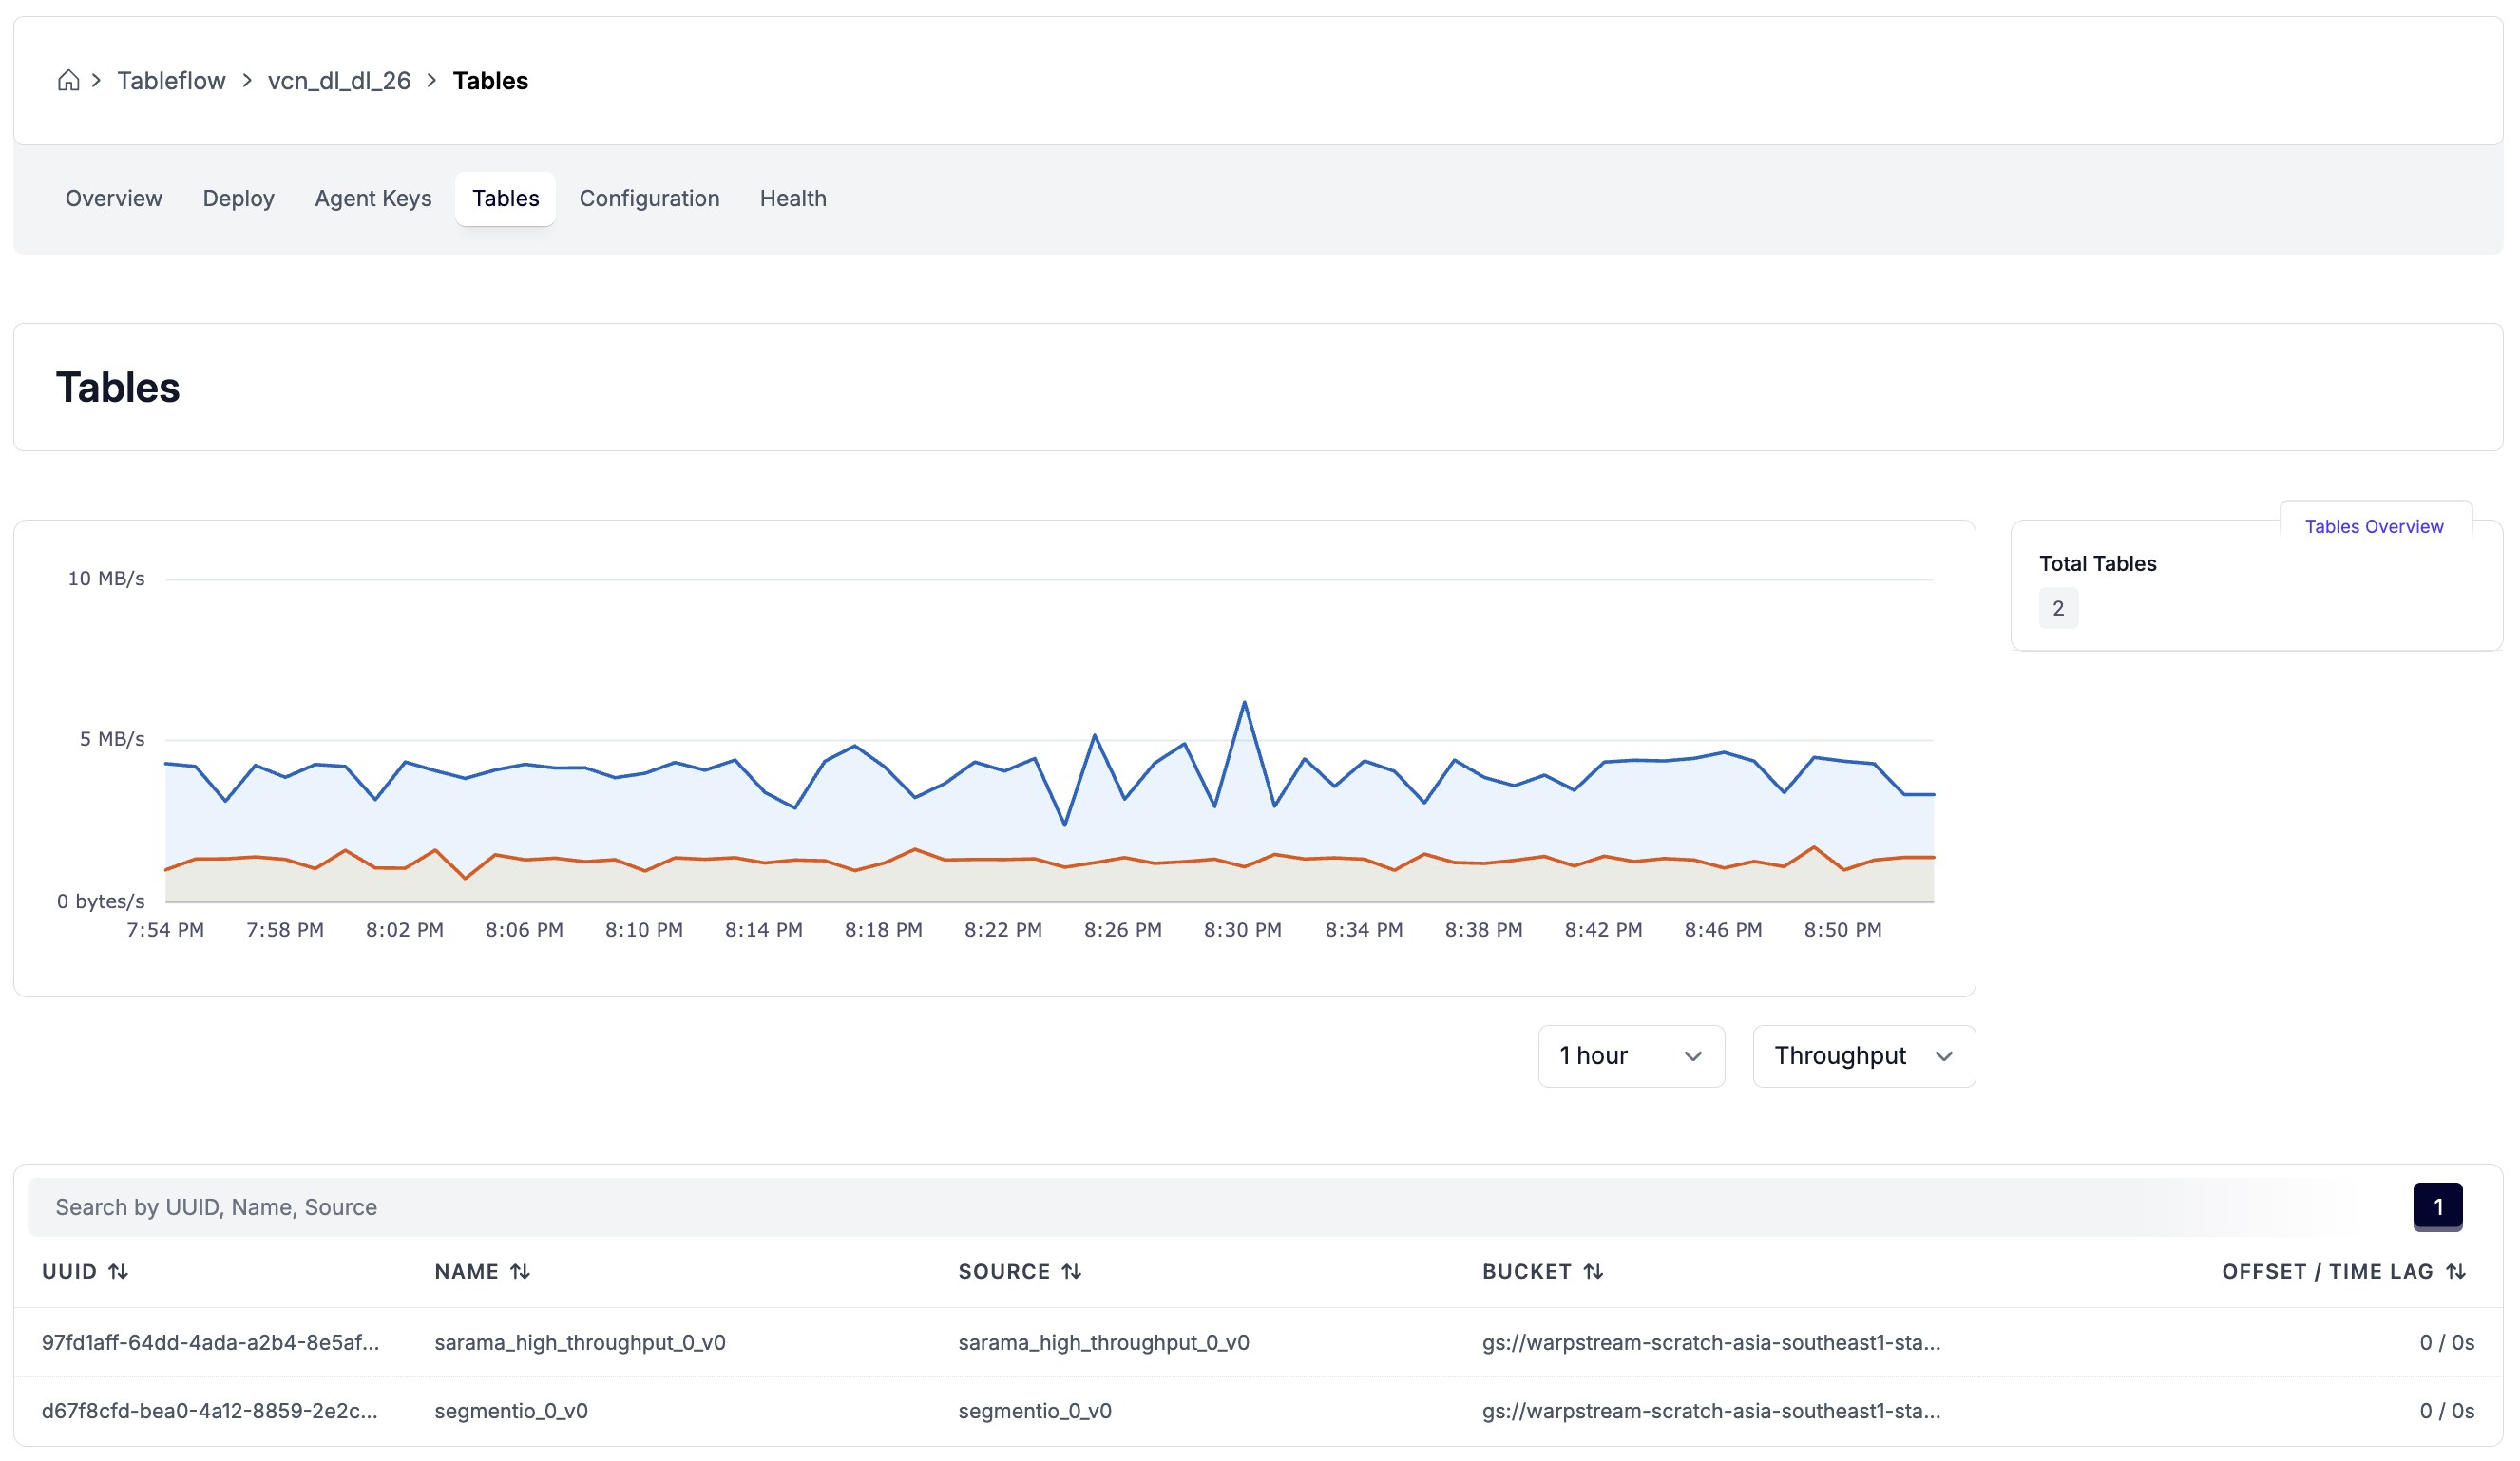
Task: Click Tableflow breadcrumb link
Action: [x=171, y=81]
